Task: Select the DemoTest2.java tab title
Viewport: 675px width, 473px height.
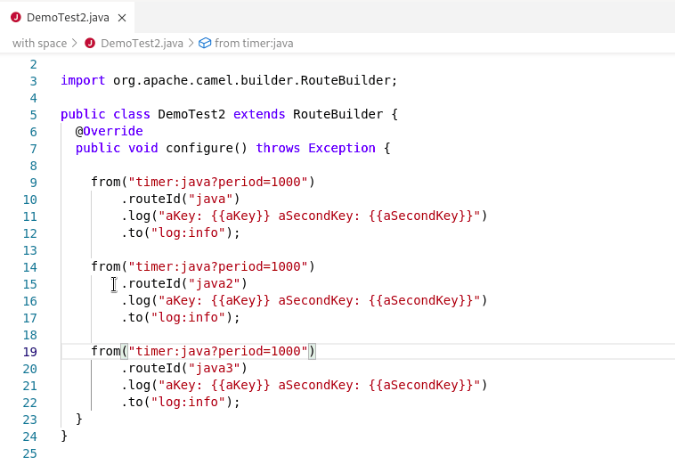Action: click(x=69, y=18)
